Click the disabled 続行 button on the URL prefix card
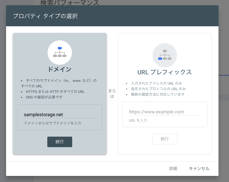This screenshot has height=182, width=229. pos(165,139)
